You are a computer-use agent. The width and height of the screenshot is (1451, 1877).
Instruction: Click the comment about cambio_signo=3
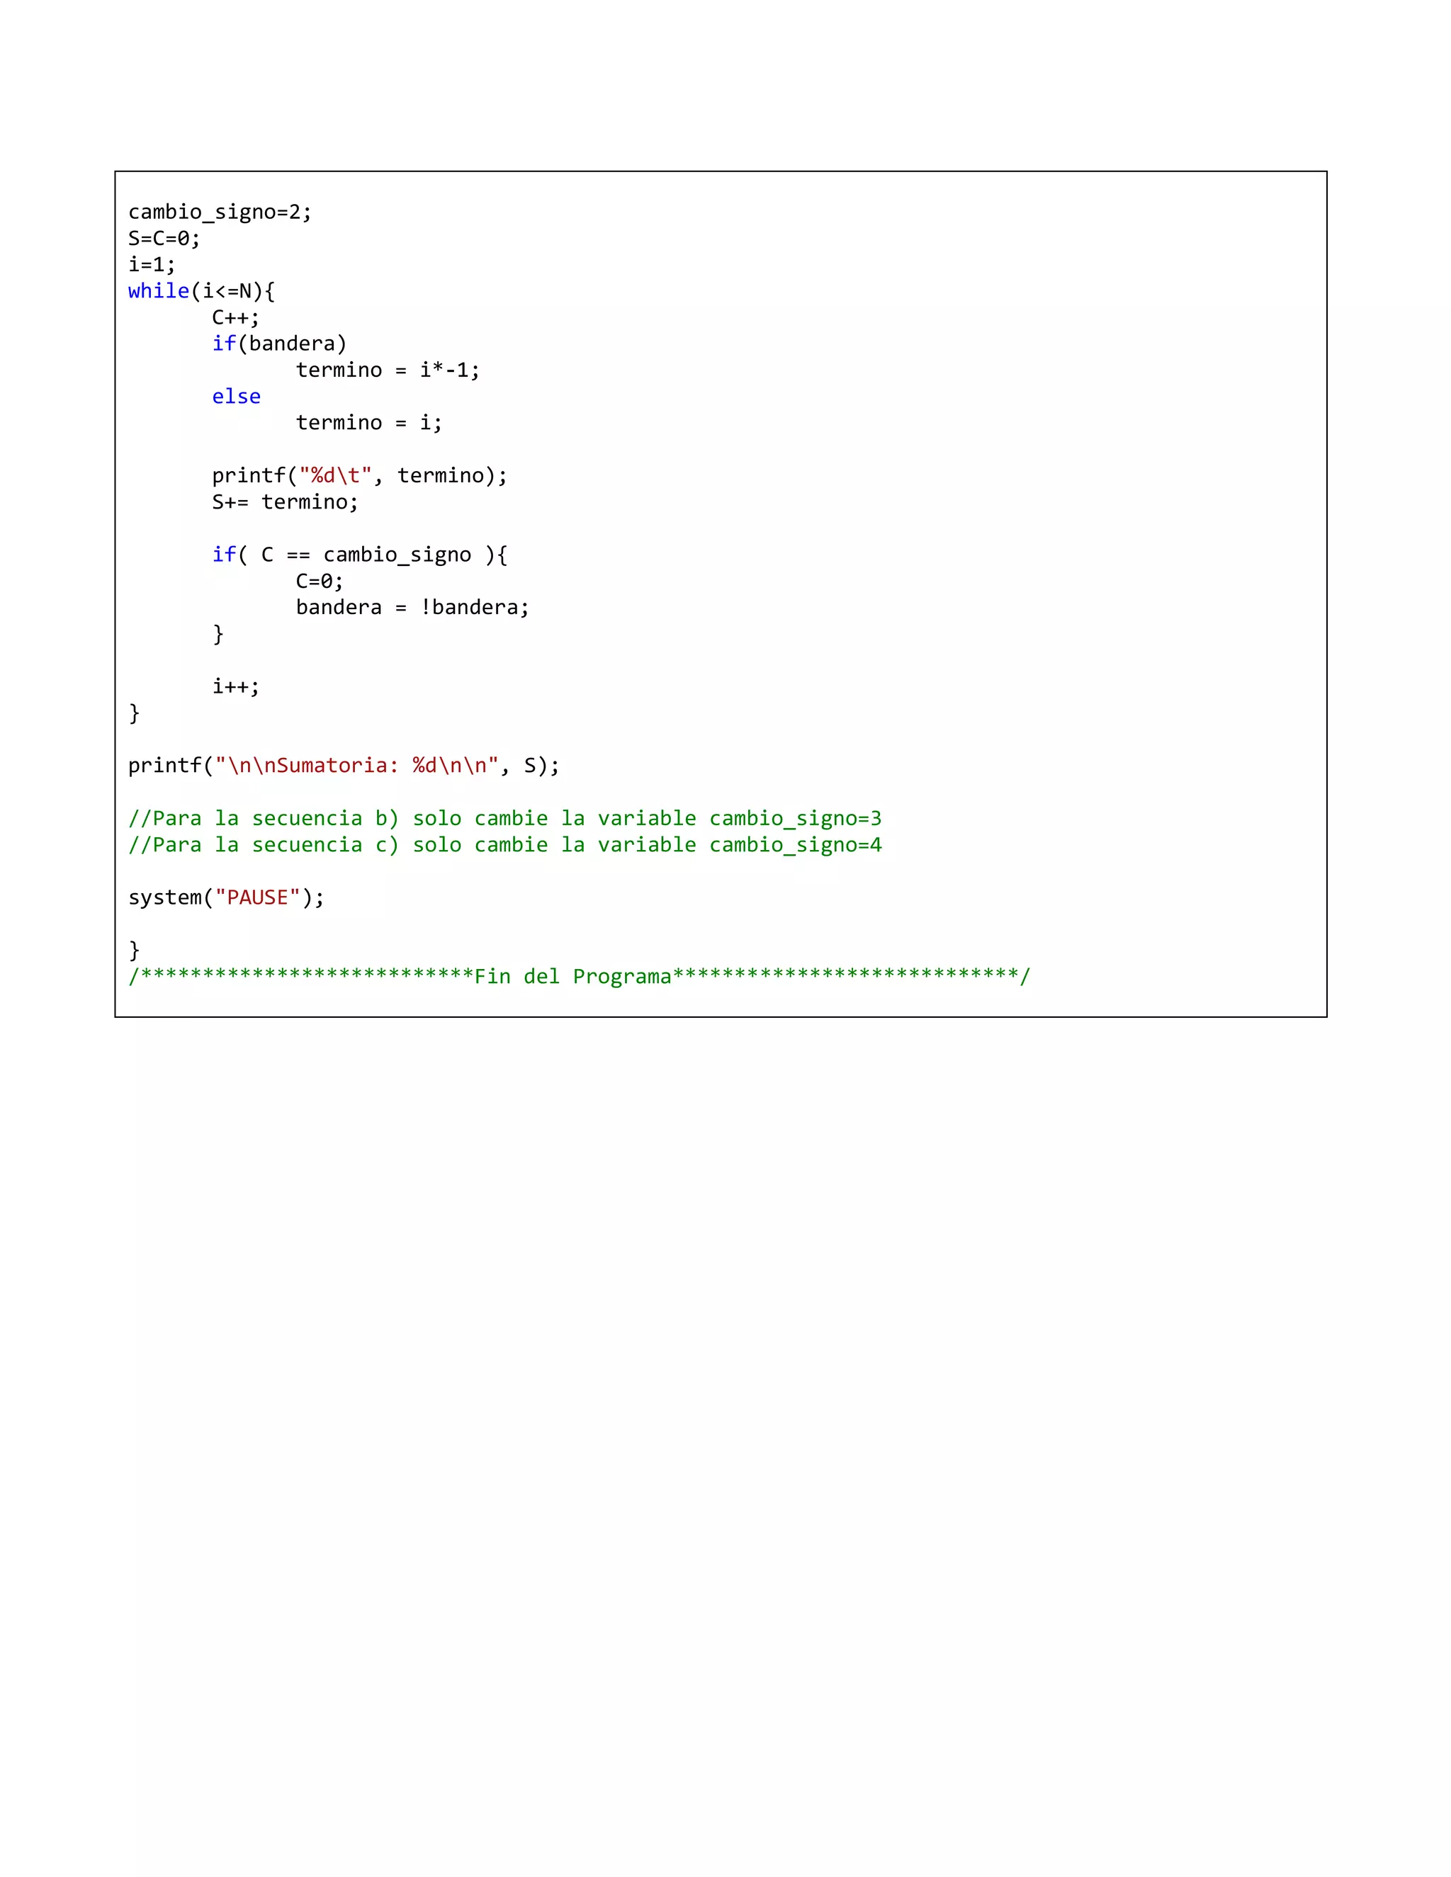505,819
